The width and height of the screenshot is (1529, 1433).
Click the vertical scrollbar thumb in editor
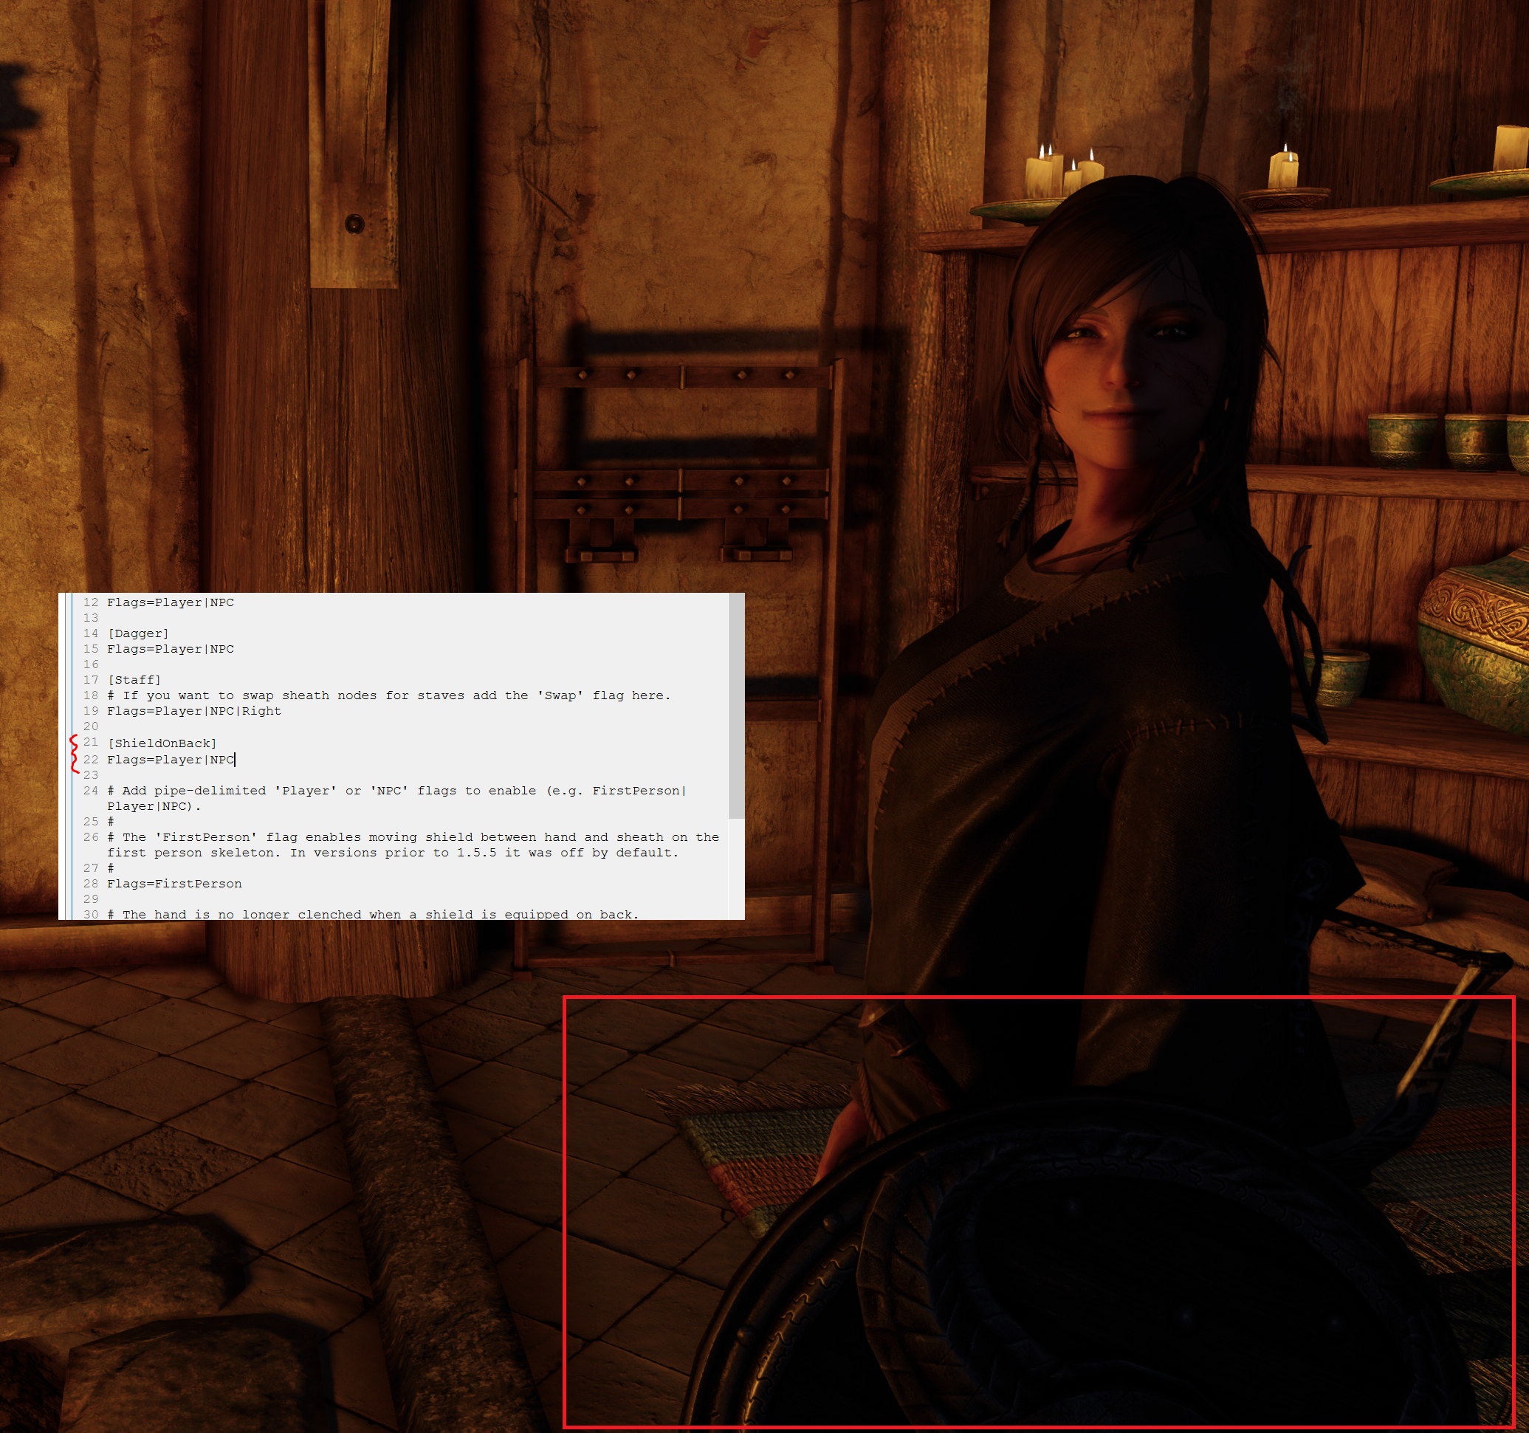tap(736, 705)
